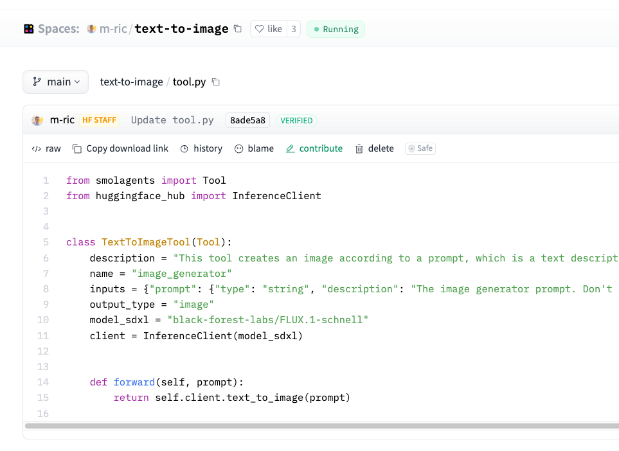Click the tool.py breadcrumb filename
619x451 pixels.
click(x=189, y=82)
